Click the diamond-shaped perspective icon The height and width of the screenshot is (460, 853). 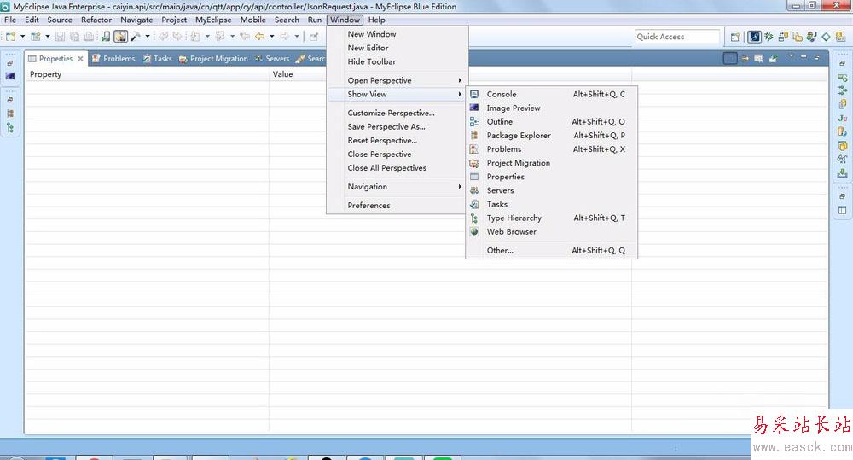tap(826, 37)
